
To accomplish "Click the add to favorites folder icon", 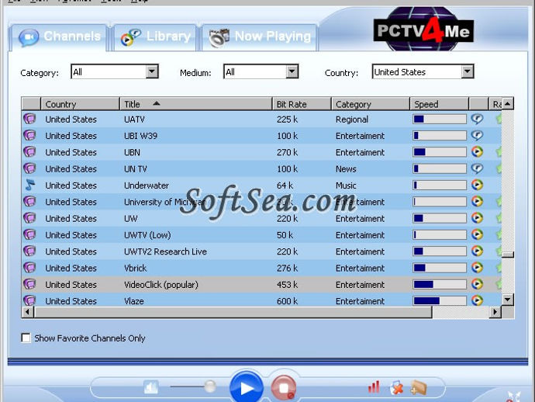I will [x=419, y=388].
